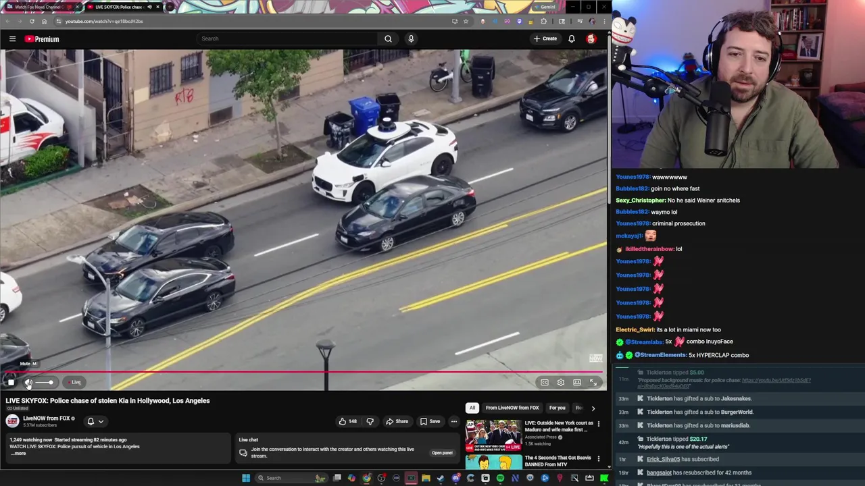The image size is (865, 486).
Task: Open Beavis banned from MTV video thumbnail
Action: (493, 462)
